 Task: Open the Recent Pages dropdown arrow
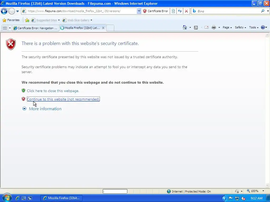[x=18, y=11]
